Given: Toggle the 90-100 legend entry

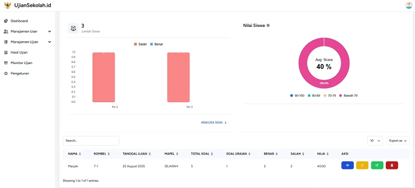Looking at the screenshot, I should [x=297, y=96].
